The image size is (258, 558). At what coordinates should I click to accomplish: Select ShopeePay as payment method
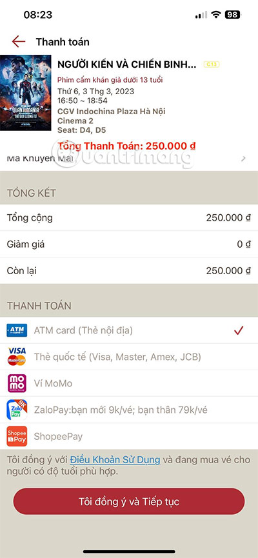coord(129,436)
